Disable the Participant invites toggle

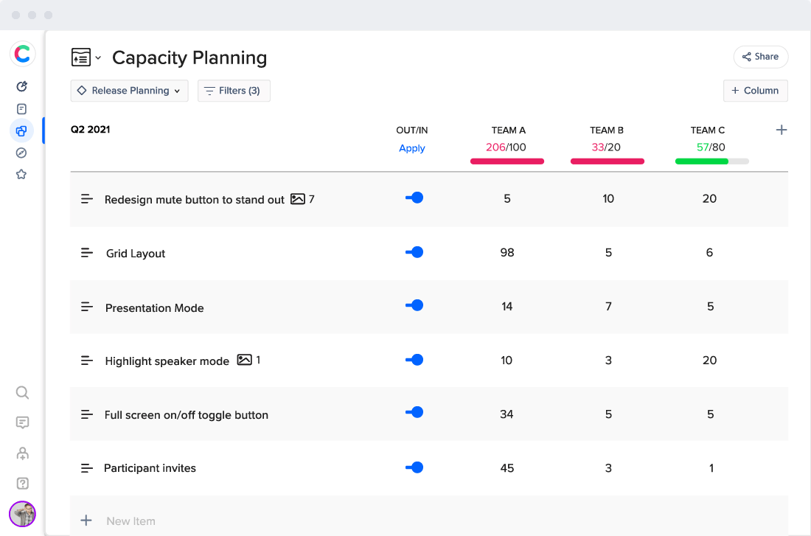(414, 467)
